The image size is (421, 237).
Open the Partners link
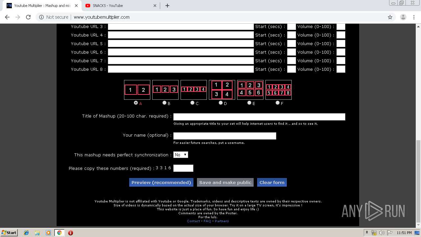tap(222, 221)
